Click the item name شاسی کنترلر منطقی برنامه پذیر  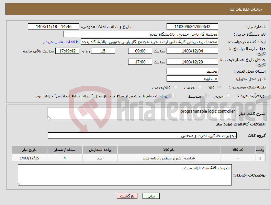169,158
